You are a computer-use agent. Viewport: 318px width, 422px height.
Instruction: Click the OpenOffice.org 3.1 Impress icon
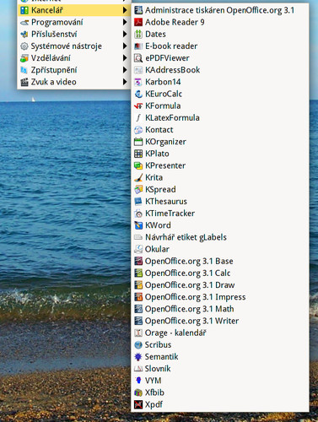(x=138, y=297)
